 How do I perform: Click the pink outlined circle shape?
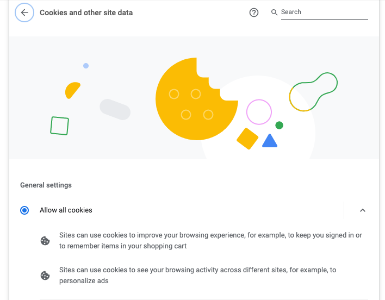(259, 112)
